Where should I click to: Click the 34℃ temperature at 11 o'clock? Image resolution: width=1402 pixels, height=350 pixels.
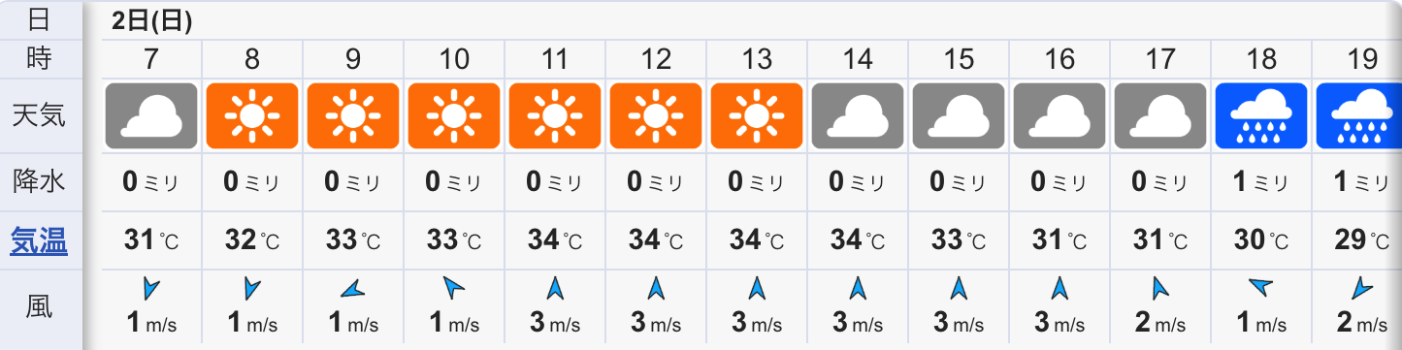coord(555,239)
